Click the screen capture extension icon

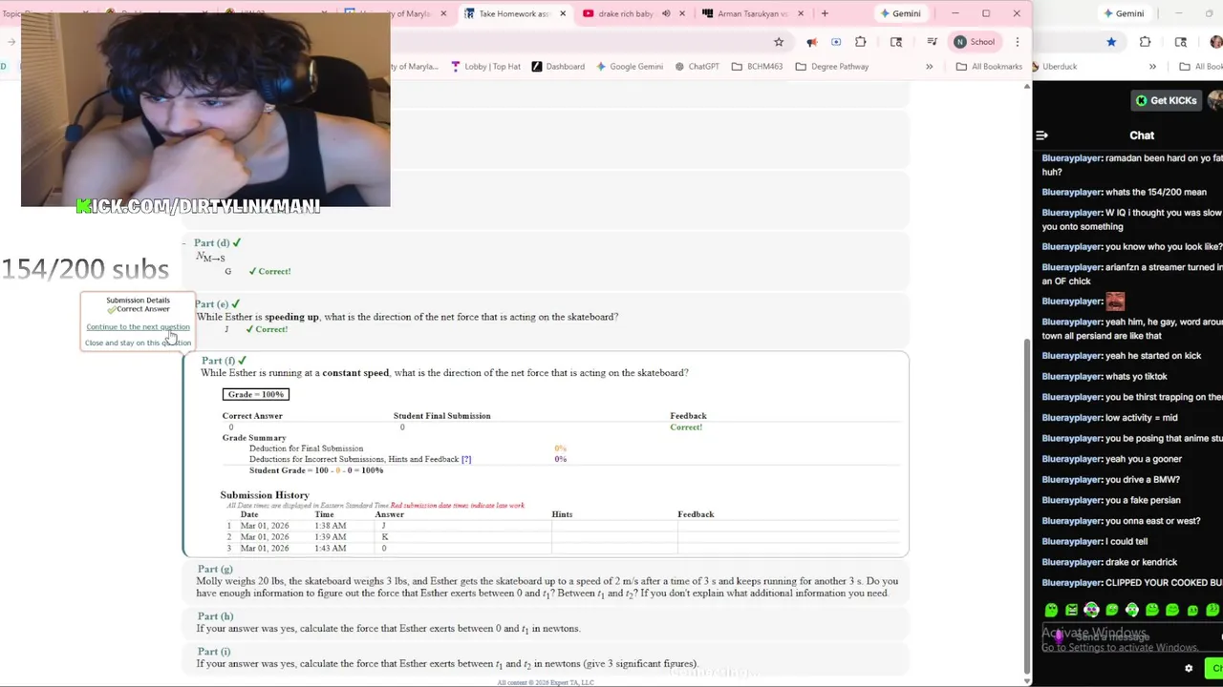point(836,42)
